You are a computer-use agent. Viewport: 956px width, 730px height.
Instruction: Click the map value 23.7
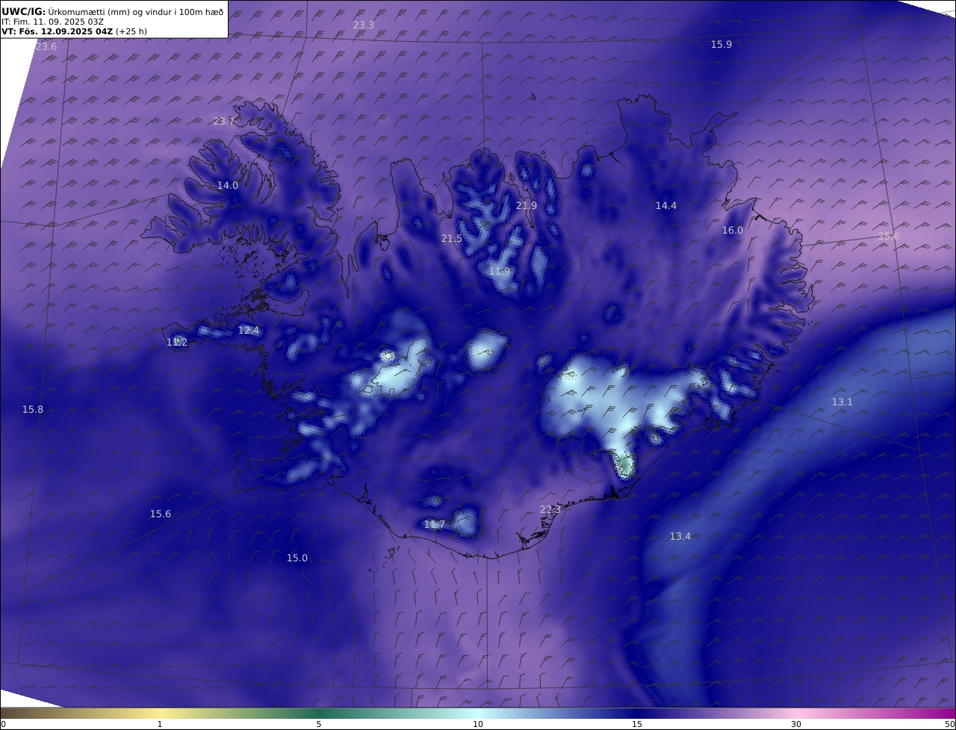[223, 121]
